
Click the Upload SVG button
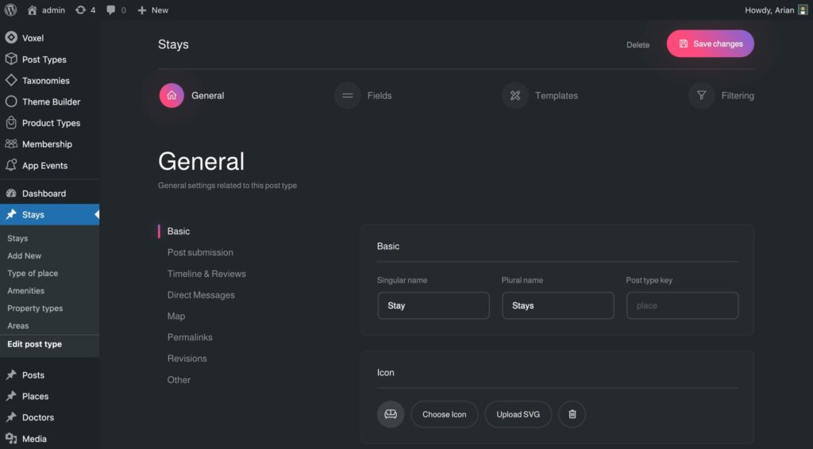[518, 414]
